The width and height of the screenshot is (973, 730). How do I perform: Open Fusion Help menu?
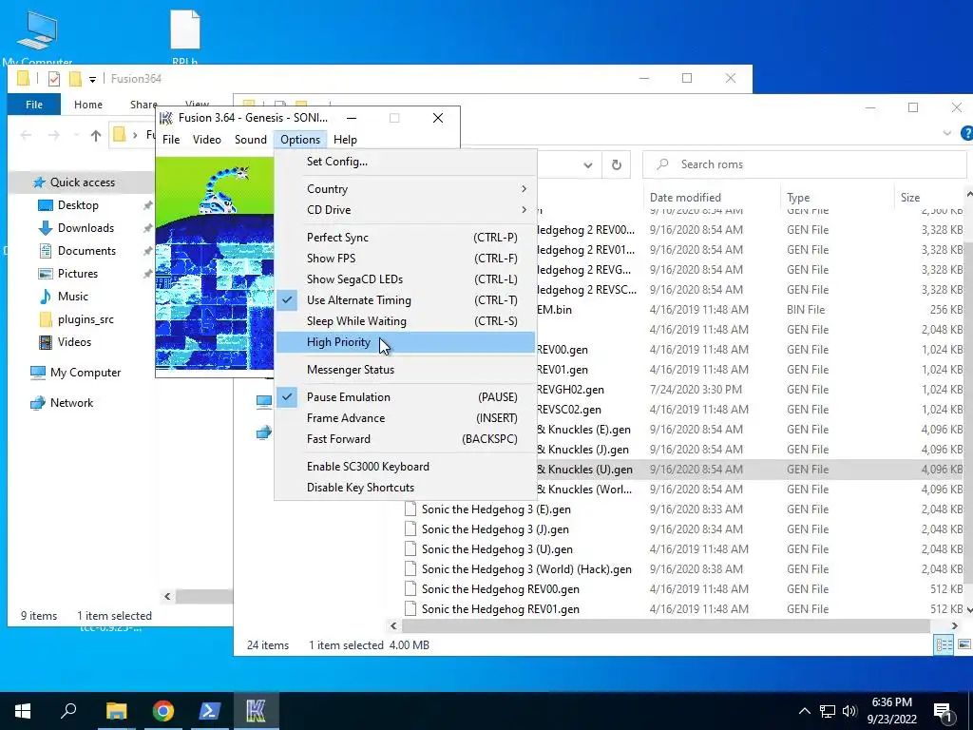(345, 140)
